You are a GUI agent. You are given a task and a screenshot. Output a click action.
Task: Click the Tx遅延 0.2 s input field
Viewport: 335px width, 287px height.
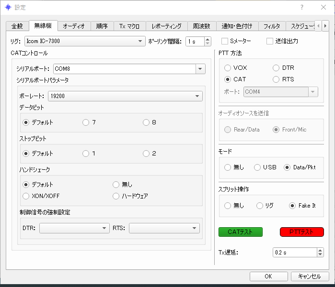tap(295, 253)
